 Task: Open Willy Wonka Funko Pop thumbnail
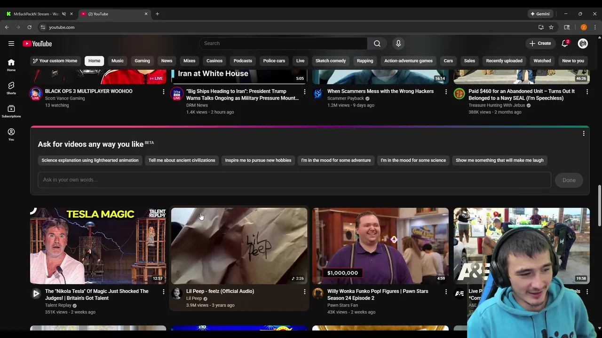pos(380,246)
